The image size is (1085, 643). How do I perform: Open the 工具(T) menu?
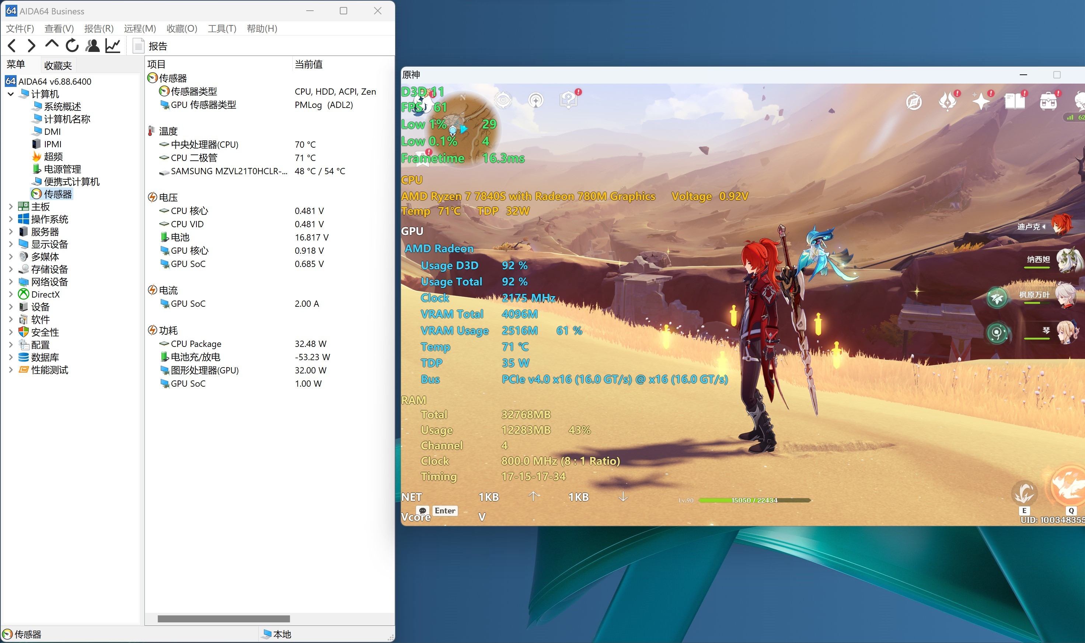pyautogui.click(x=221, y=29)
